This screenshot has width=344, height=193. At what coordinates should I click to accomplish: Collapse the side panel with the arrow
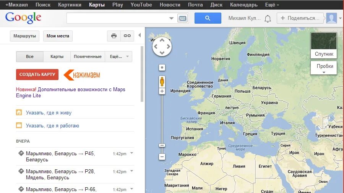click(x=140, y=35)
